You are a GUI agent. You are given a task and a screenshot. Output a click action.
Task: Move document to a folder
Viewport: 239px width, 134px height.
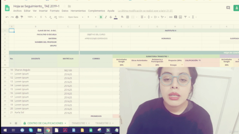[69, 6]
